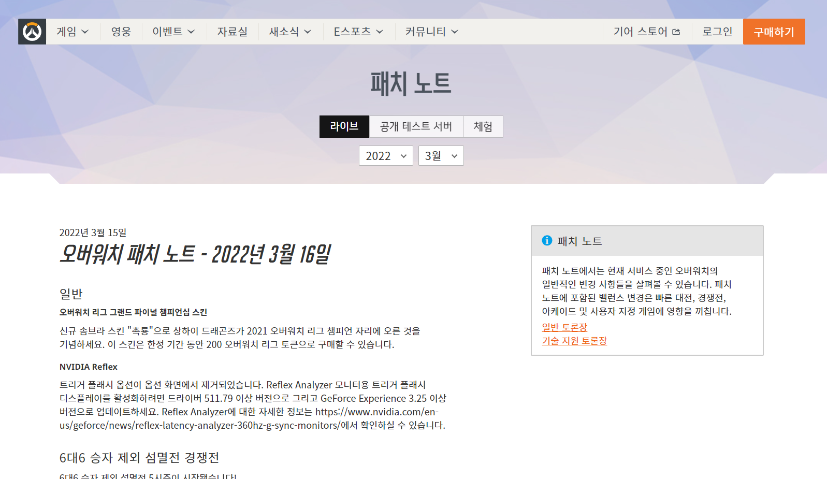Open the 자료실 page
827x479 pixels.
point(233,32)
